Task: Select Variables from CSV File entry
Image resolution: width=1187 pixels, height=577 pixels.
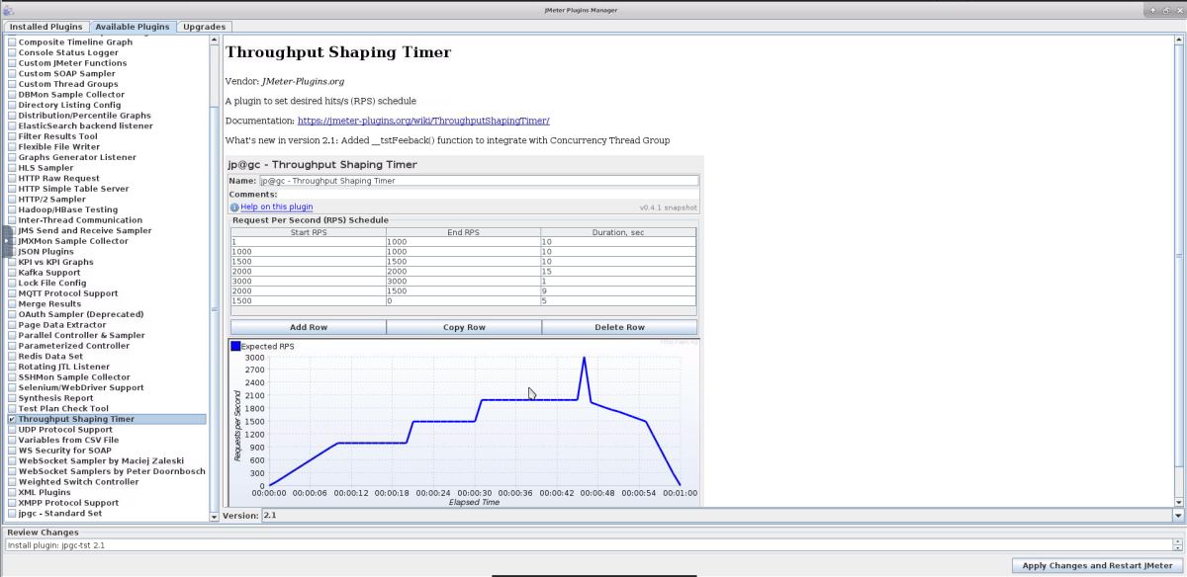Action: coord(68,441)
